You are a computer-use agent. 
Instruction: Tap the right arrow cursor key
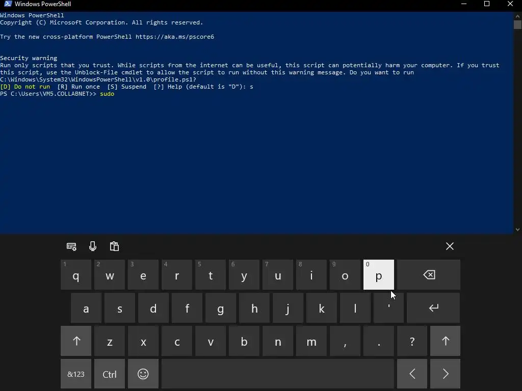pyautogui.click(x=446, y=374)
